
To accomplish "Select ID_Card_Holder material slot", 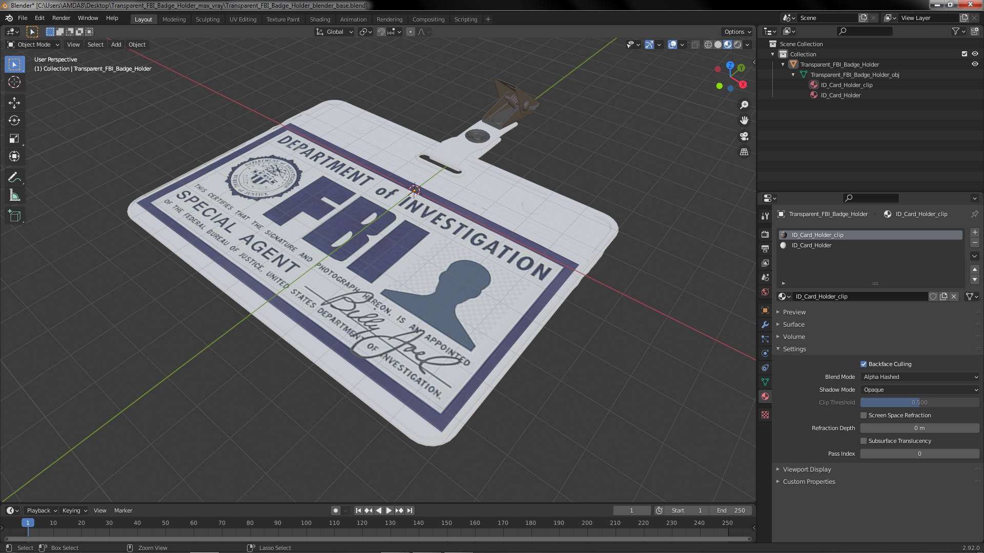I will 870,245.
